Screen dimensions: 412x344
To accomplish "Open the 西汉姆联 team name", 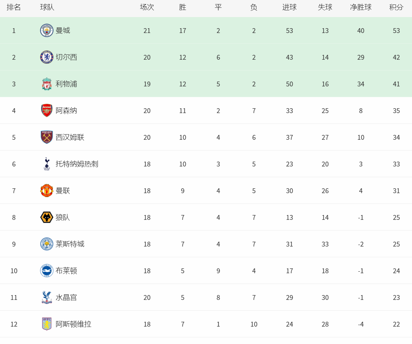I will 70,137.
